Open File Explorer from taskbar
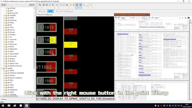Screen dimensions: 192x108 coord(9,106)
